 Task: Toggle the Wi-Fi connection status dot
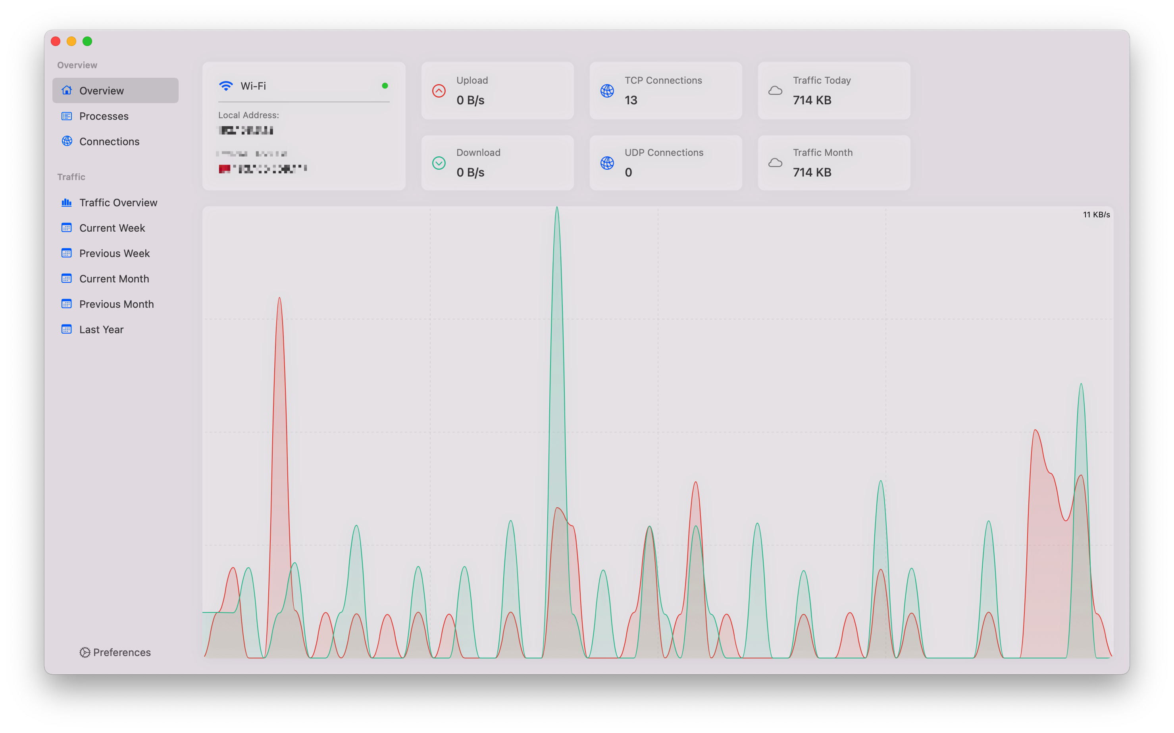(x=384, y=86)
